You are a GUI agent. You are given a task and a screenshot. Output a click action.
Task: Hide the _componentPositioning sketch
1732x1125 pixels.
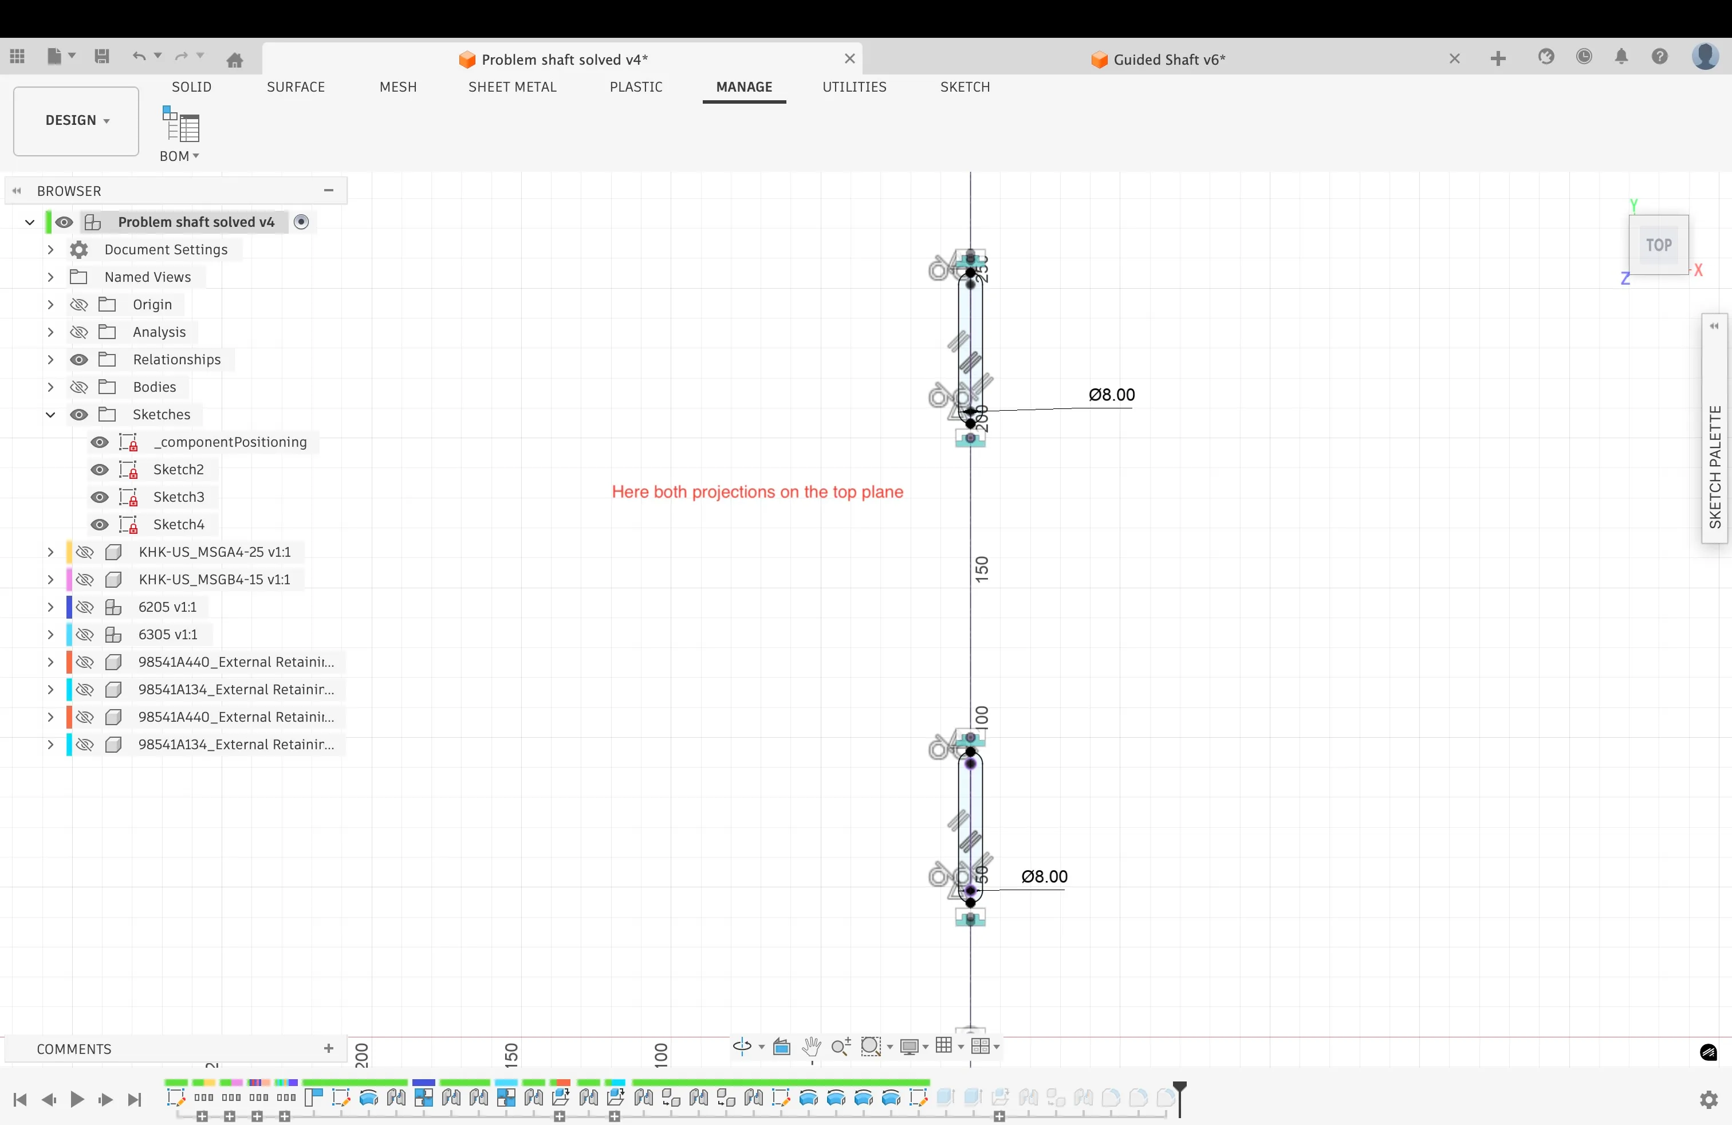(x=100, y=442)
